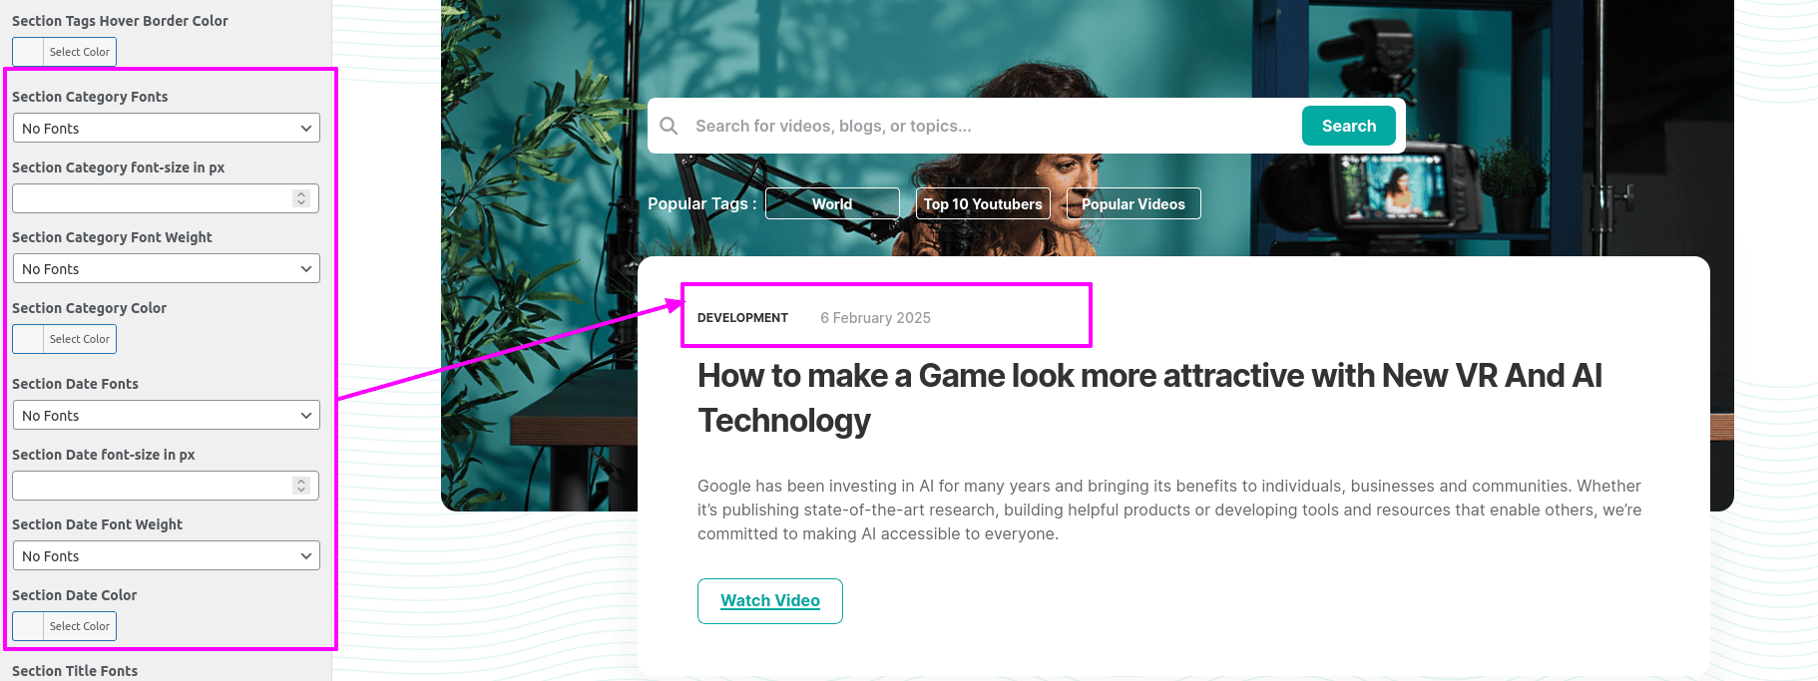Click the Watch Video button
Viewport: 1818px width, 681px height.
tap(770, 601)
